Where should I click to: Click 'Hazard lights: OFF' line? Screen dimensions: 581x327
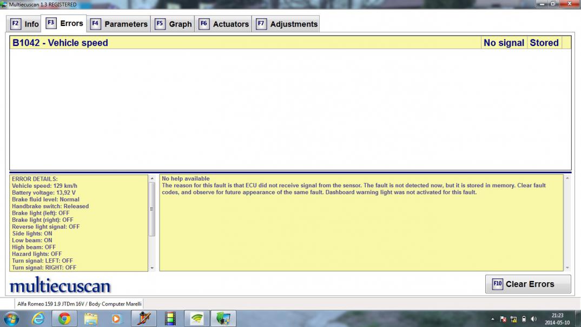(37, 254)
